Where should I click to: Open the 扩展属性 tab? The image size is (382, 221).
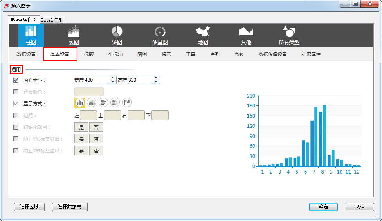click(x=311, y=54)
